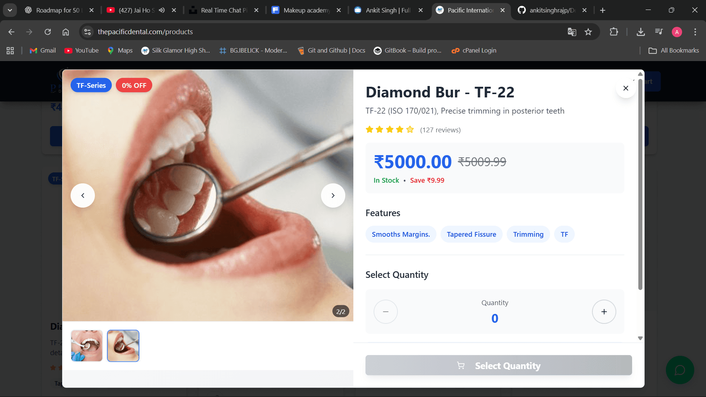The height and width of the screenshot is (397, 706).
Task: Go to the previous product image
Action: 83,196
